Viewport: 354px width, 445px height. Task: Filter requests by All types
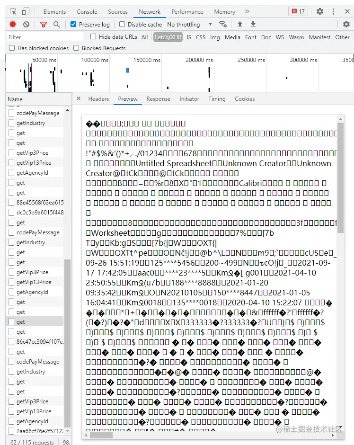[145, 37]
